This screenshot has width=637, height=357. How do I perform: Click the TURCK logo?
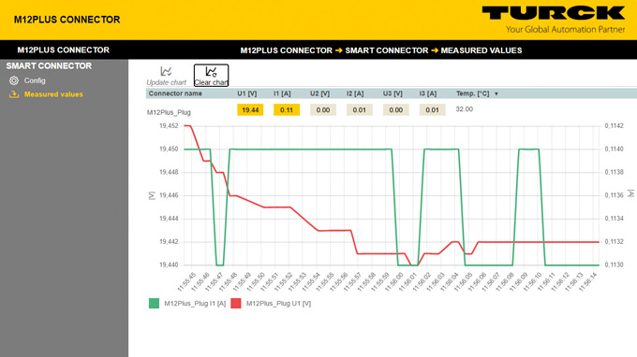click(x=554, y=19)
